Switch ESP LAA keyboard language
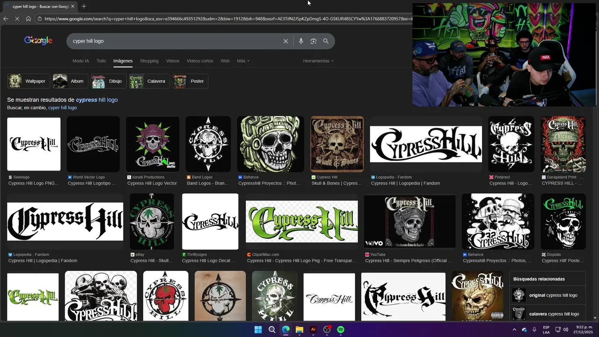Viewport: 599px width, 337px height. tap(546, 330)
